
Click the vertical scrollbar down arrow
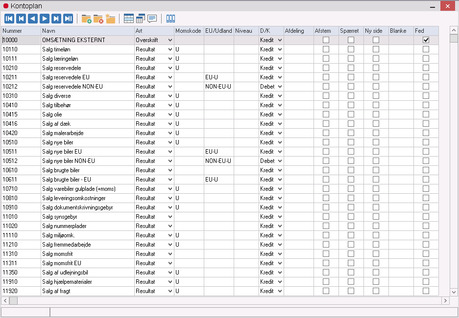point(454,292)
